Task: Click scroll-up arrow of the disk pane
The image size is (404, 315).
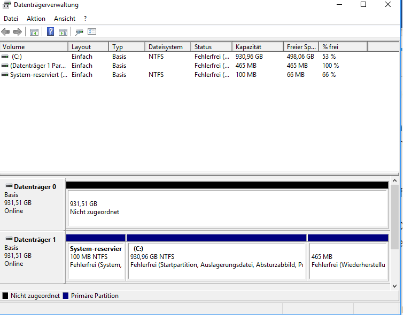Action: [x=394, y=180]
